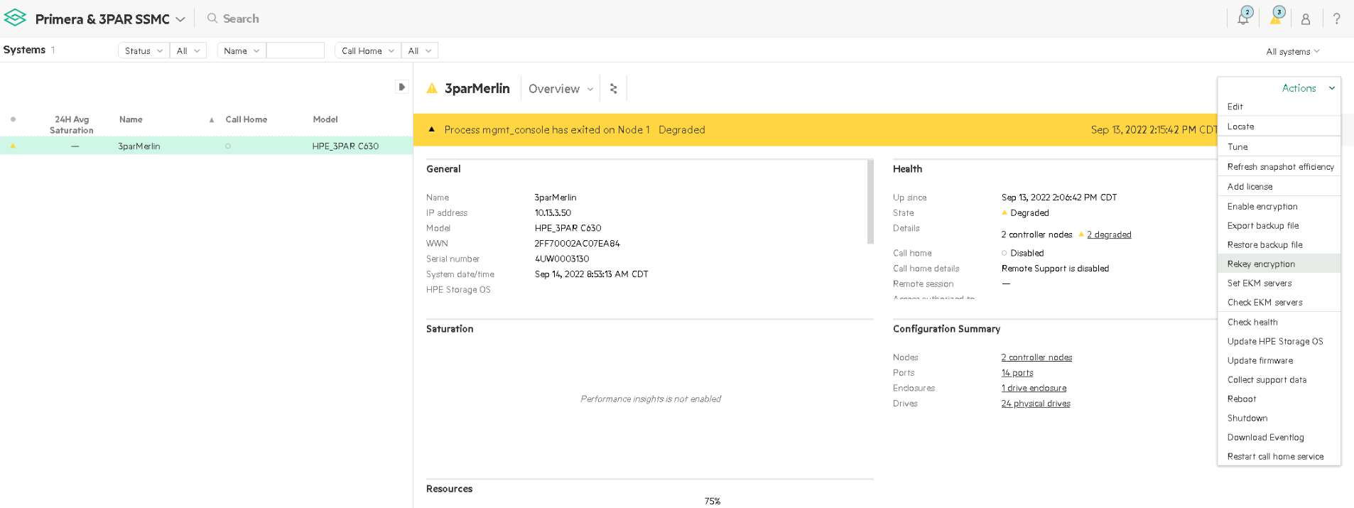Open the warning alerts triangle icon
The width and height of the screenshot is (1354, 508).
click(1276, 18)
